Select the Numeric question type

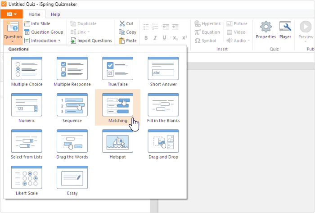tap(27, 108)
